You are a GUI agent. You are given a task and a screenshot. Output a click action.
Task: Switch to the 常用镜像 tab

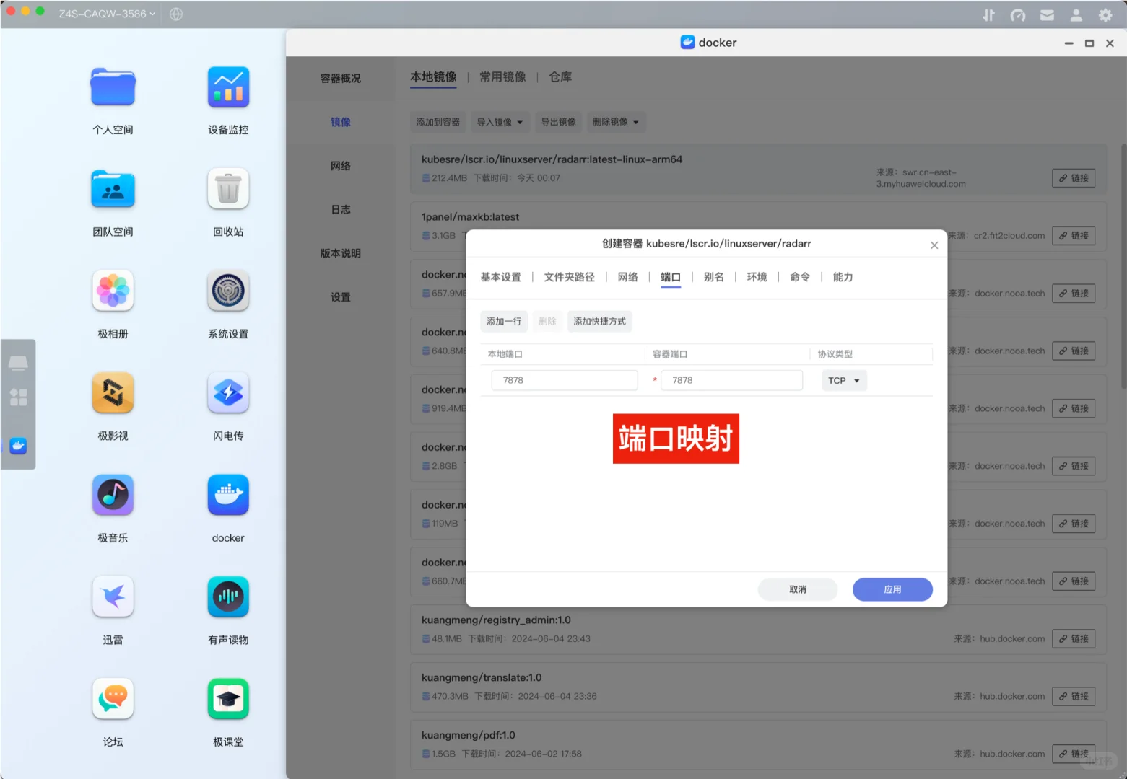[502, 77]
